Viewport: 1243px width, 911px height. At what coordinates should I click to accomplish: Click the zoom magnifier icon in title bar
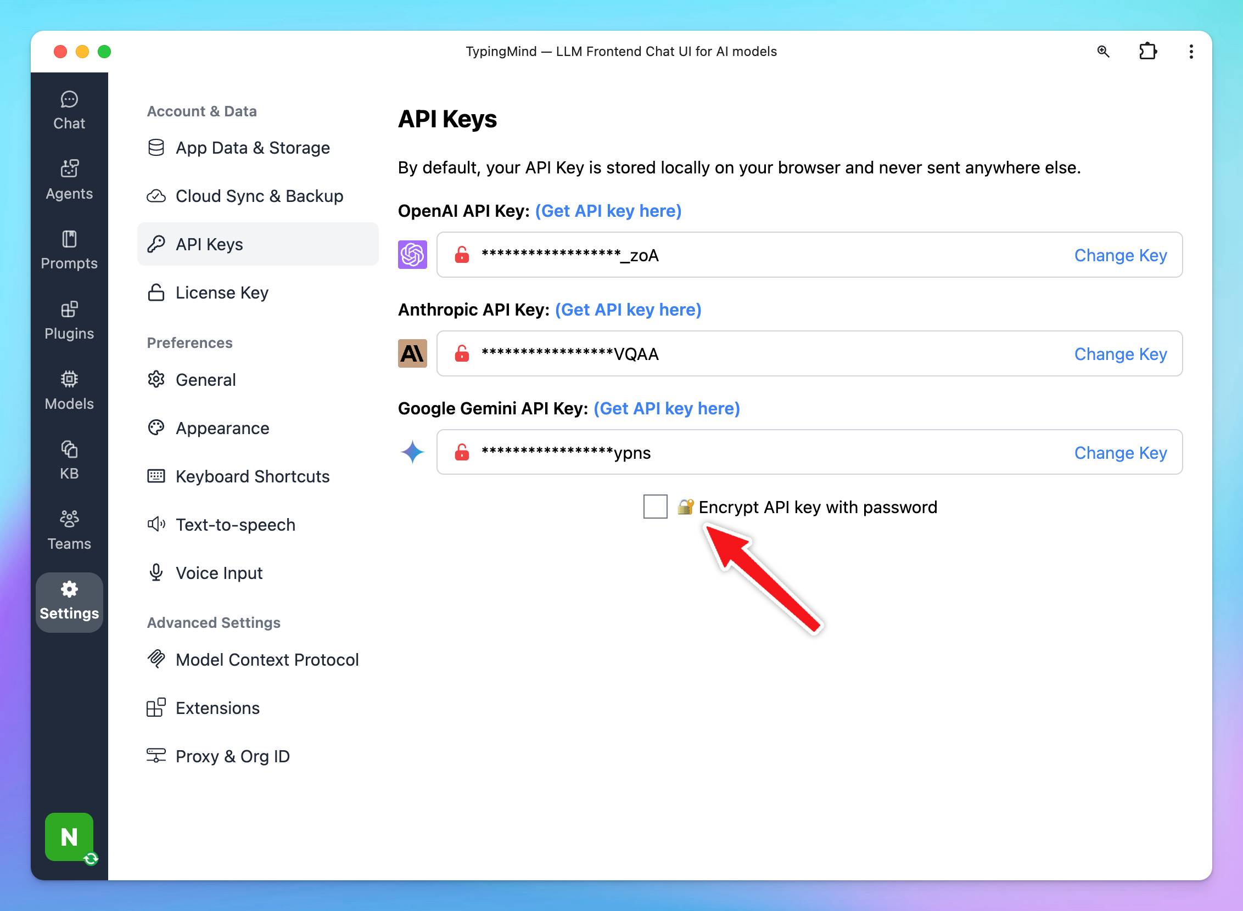tap(1103, 51)
